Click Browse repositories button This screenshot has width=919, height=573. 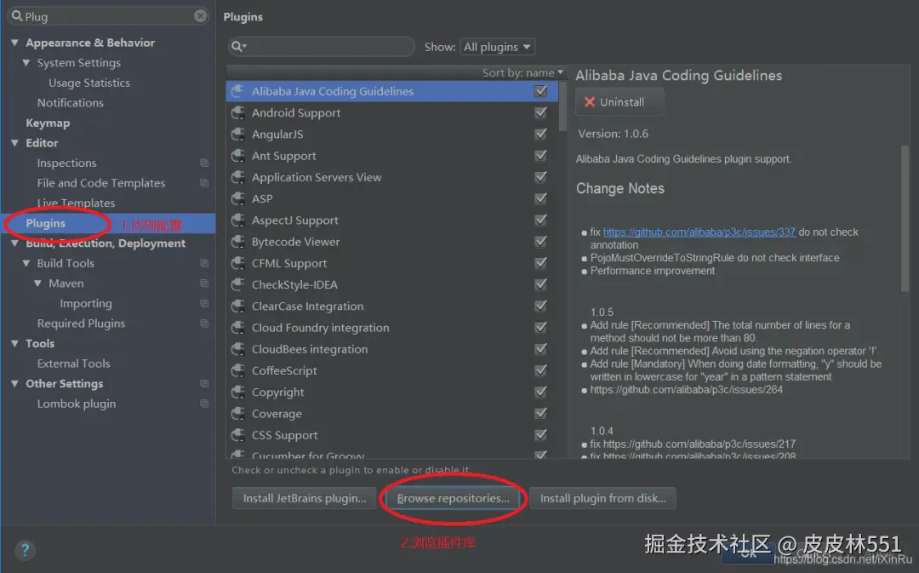tap(453, 498)
